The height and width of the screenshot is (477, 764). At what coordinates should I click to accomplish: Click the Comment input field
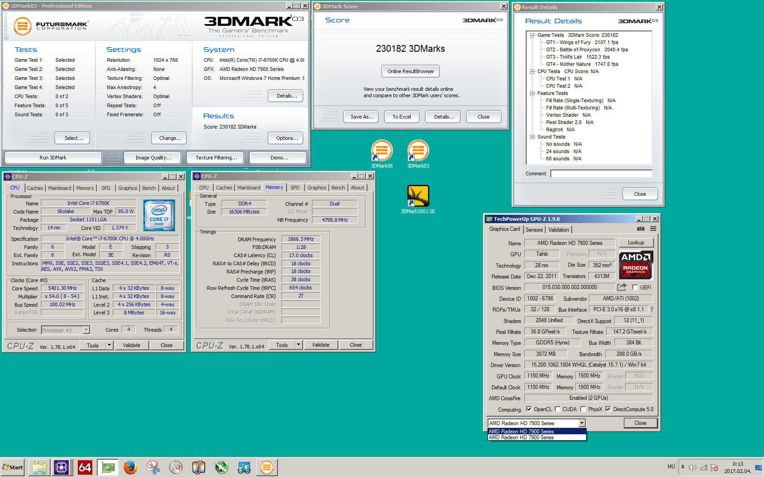(x=601, y=174)
